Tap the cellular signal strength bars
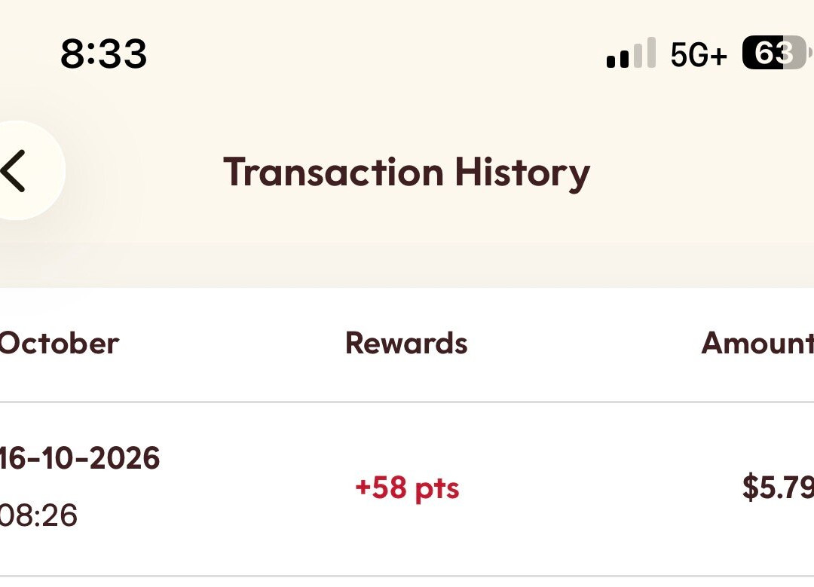814x587 pixels. point(631,53)
